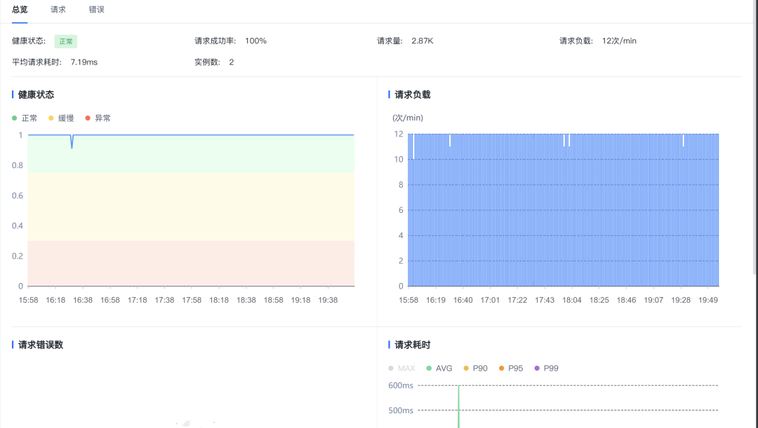Viewport: 758px width, 428px height.
Task: Click the dip on the health status line
Action: [72, 142]
